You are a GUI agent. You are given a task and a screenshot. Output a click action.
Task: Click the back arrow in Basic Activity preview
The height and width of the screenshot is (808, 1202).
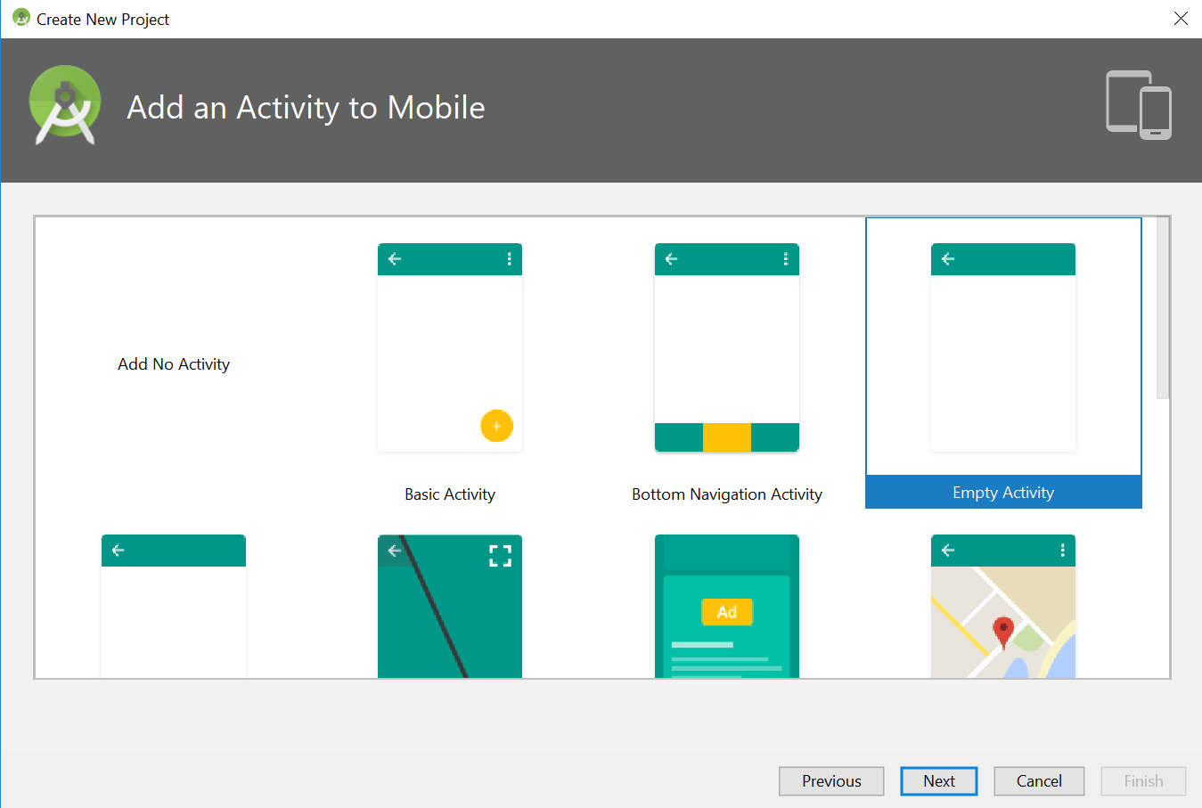click(x=395, y=259)
